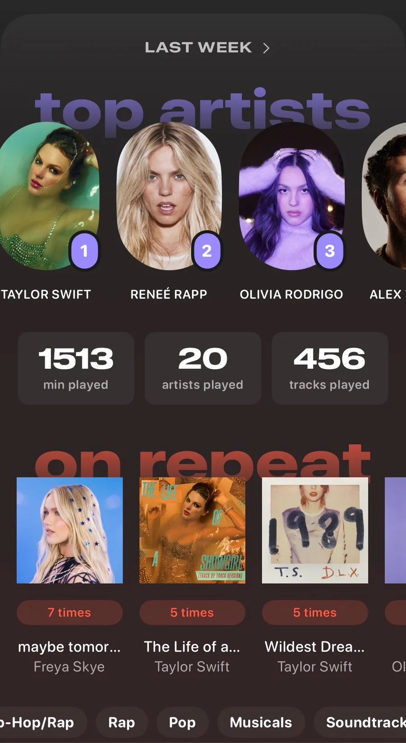This screenshot has width=406, height=743.
Task: Tap the 7 times play count pill
Action: click(69, 612)
